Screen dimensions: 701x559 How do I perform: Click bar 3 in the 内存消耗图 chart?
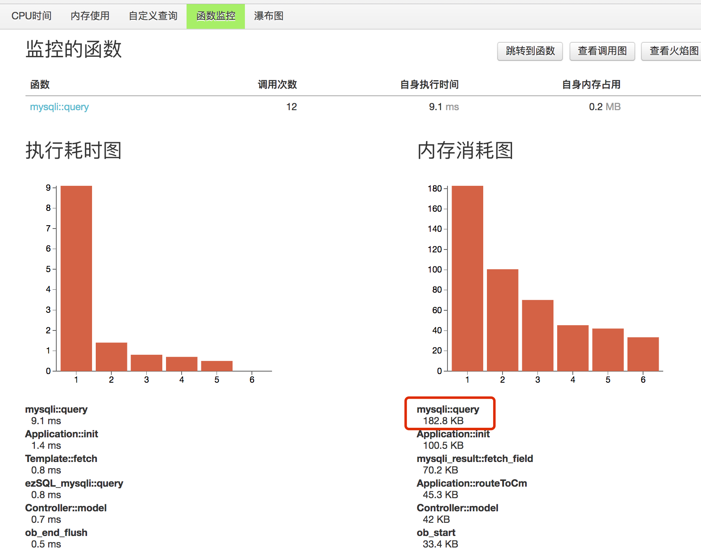(x=538, y=335)
